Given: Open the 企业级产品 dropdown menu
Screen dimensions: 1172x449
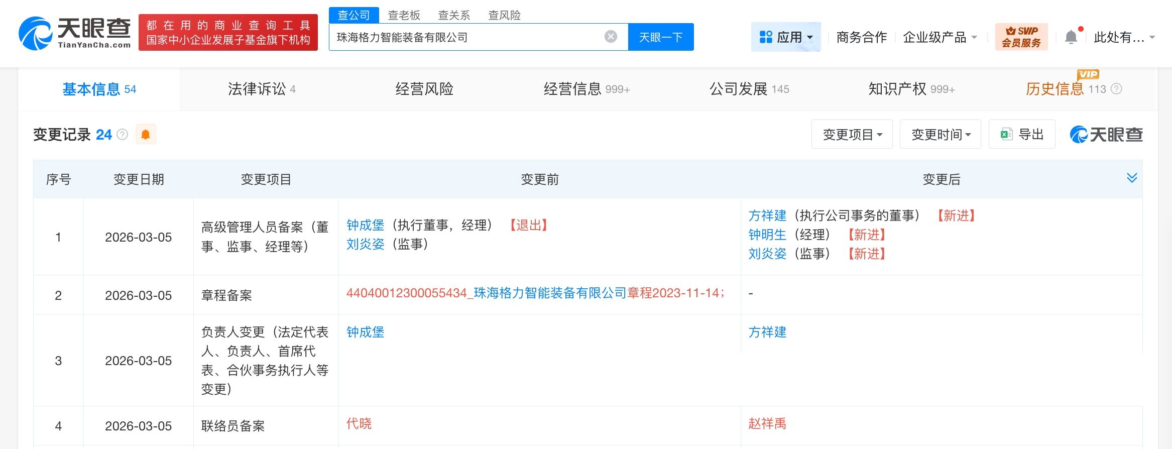Looking at the screenshot, I should [940, 37].
